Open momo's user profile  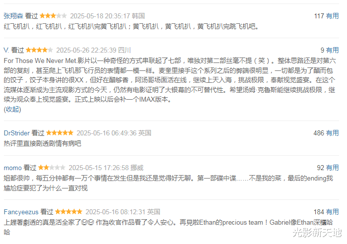click(12, 168)
